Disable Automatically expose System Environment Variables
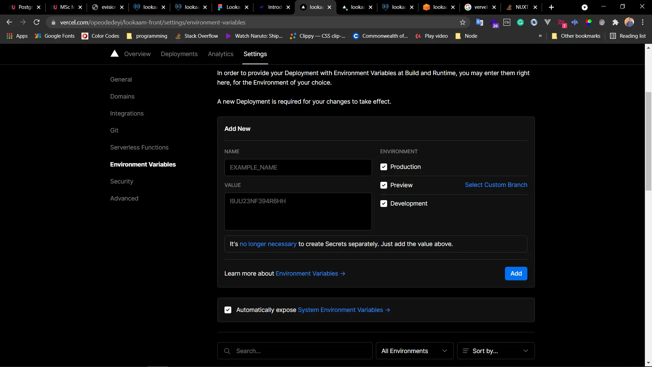Screen dimensions: 652x367 pyautogui.click(x=228, y=310)
